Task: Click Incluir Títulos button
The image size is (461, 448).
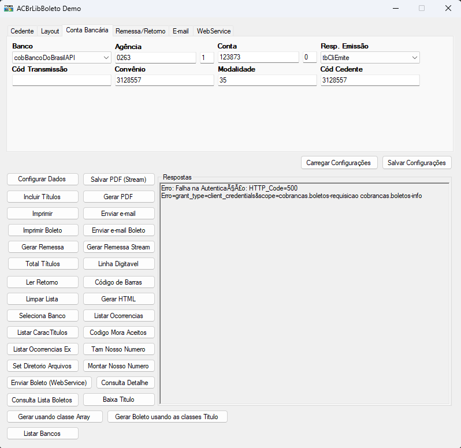Action: click(43, 196)
